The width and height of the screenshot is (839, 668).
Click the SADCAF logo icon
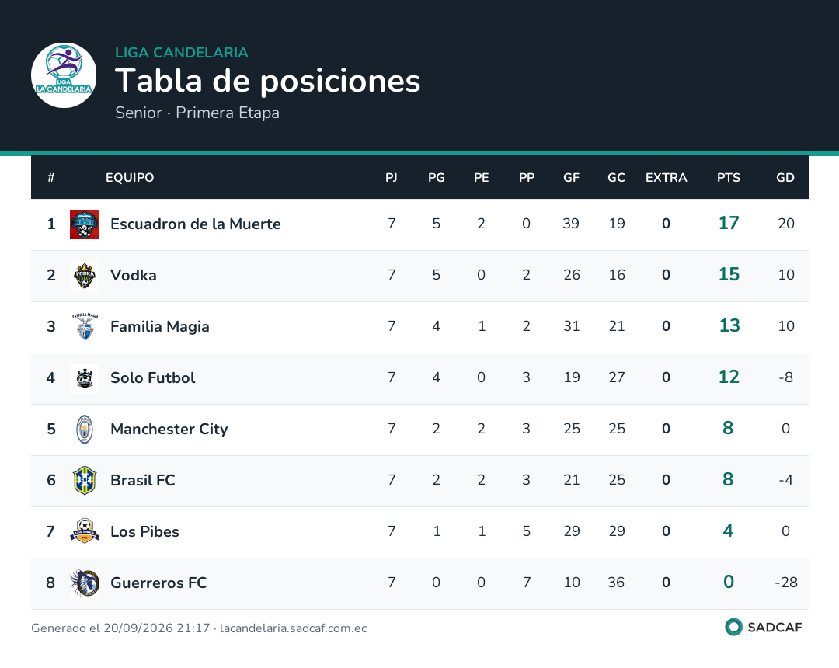point(733,628)
